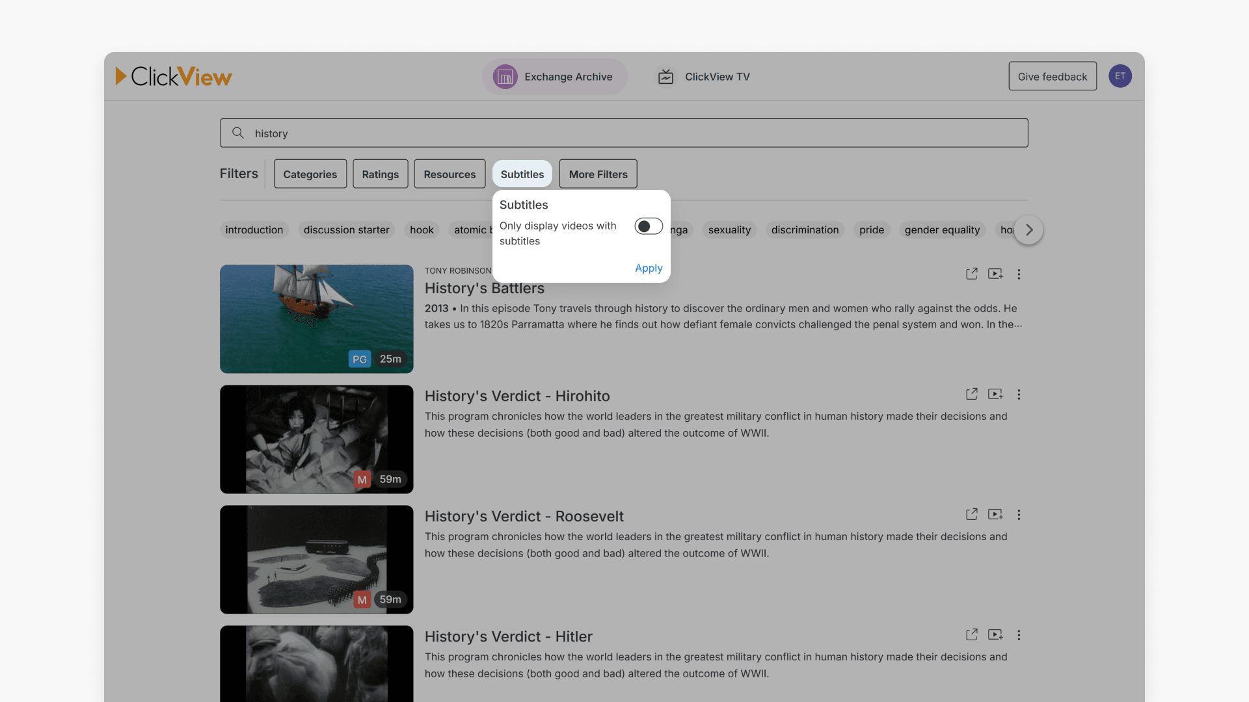Click the search magnifier icon
The width and height of the screenshot is (1249, 702).
238,133
